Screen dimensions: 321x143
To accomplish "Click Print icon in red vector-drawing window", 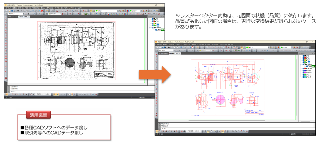I will click(x=169, y=48).
